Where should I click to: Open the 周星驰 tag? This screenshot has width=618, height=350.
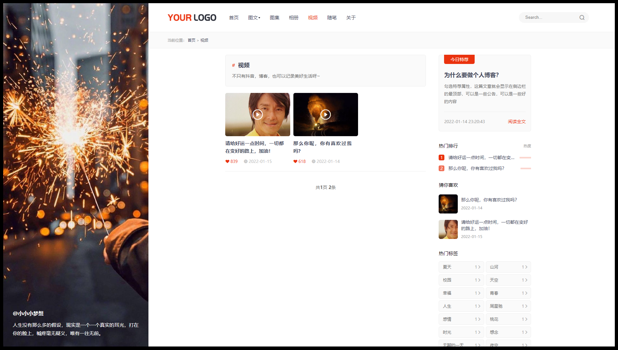pos(508,306)
